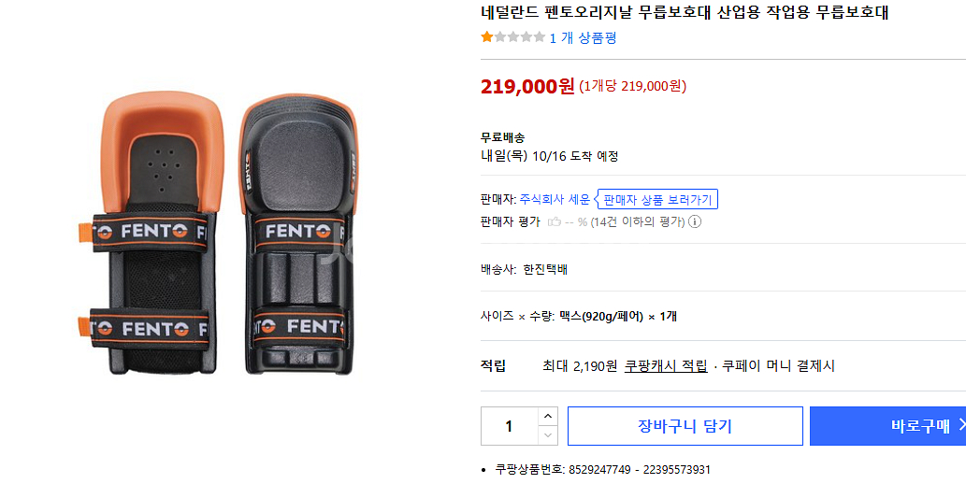This screenshot has width=966, height=498.
Task: Click the 쿠팡상품번호 product number text
Action: [x=602, y=469]
